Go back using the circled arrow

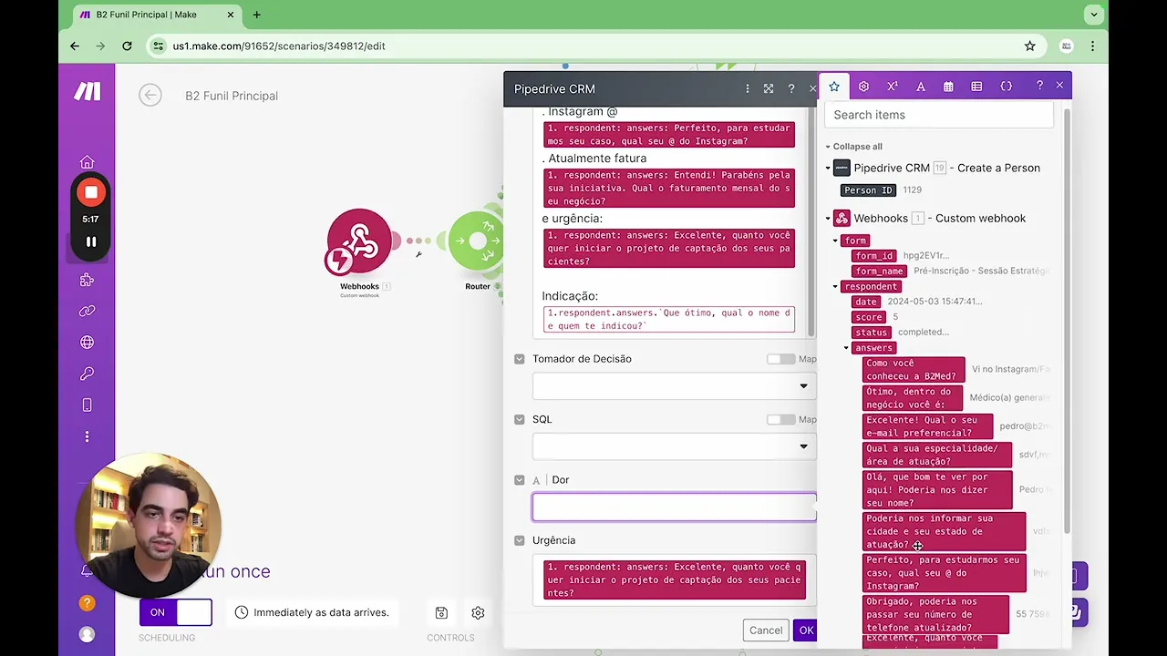[150, 96]
